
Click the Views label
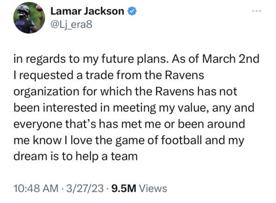pos(153,189)
